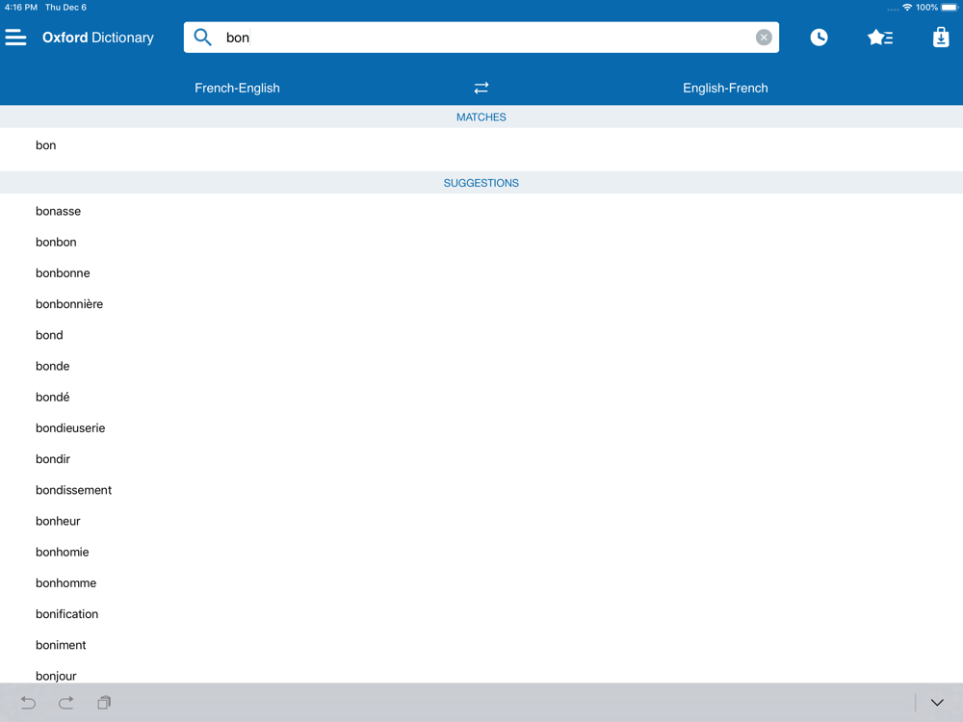Select the suggestion "bonheur"

481,521
